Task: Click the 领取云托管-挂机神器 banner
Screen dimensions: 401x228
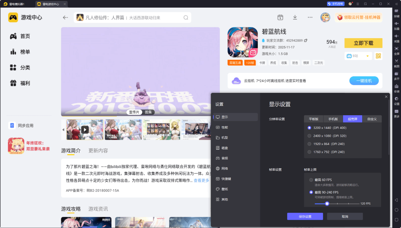Action: (x=359, y=17)
